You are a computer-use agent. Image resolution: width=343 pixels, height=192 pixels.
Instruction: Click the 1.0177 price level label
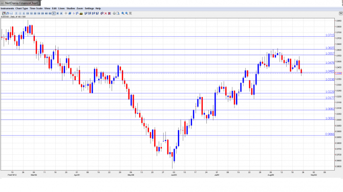click(330, 98)
